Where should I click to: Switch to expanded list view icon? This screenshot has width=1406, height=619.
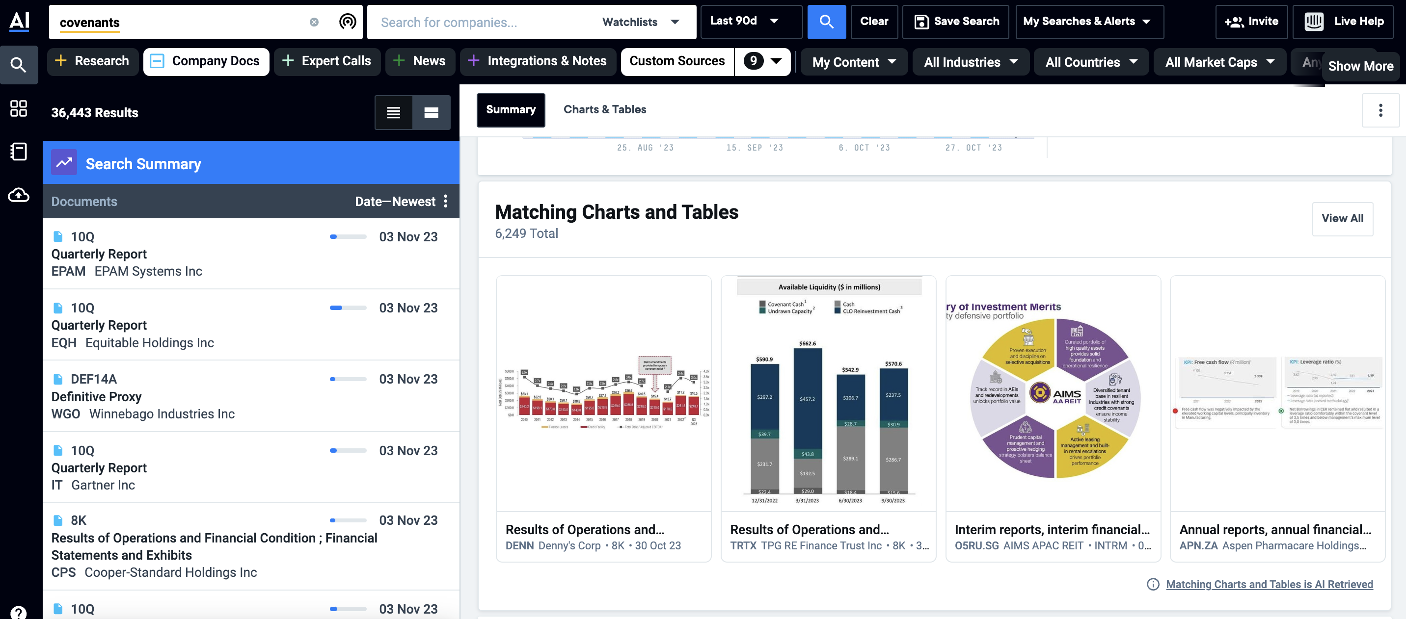point(431,112)
